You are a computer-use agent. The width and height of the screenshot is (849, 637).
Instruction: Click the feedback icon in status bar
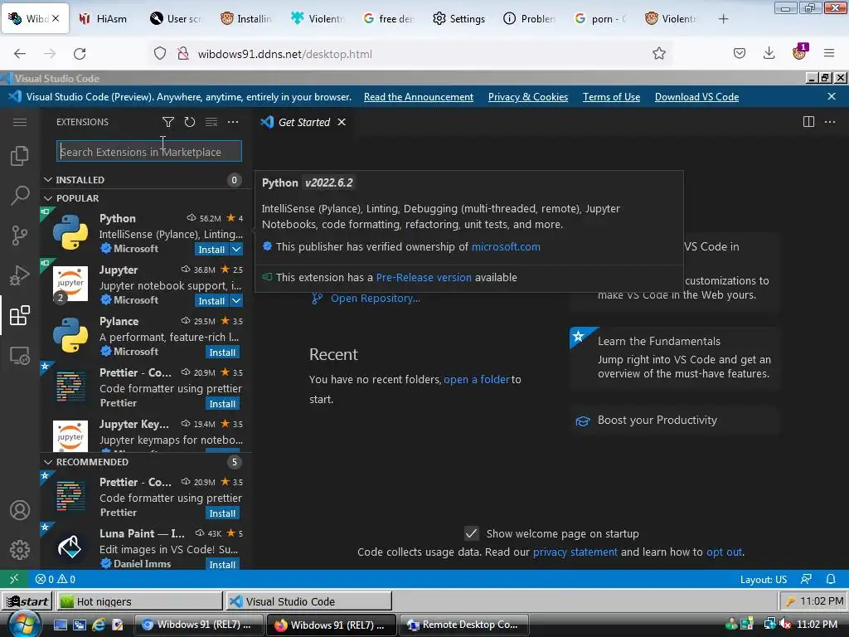click(x=806, y=579)
